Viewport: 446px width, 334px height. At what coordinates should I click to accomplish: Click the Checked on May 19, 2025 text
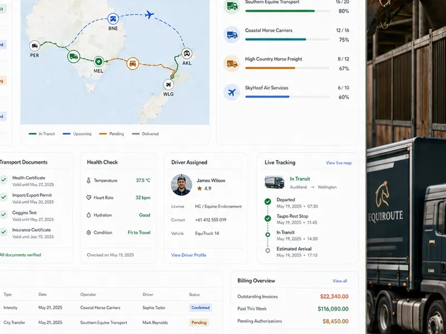pos(110,255)
